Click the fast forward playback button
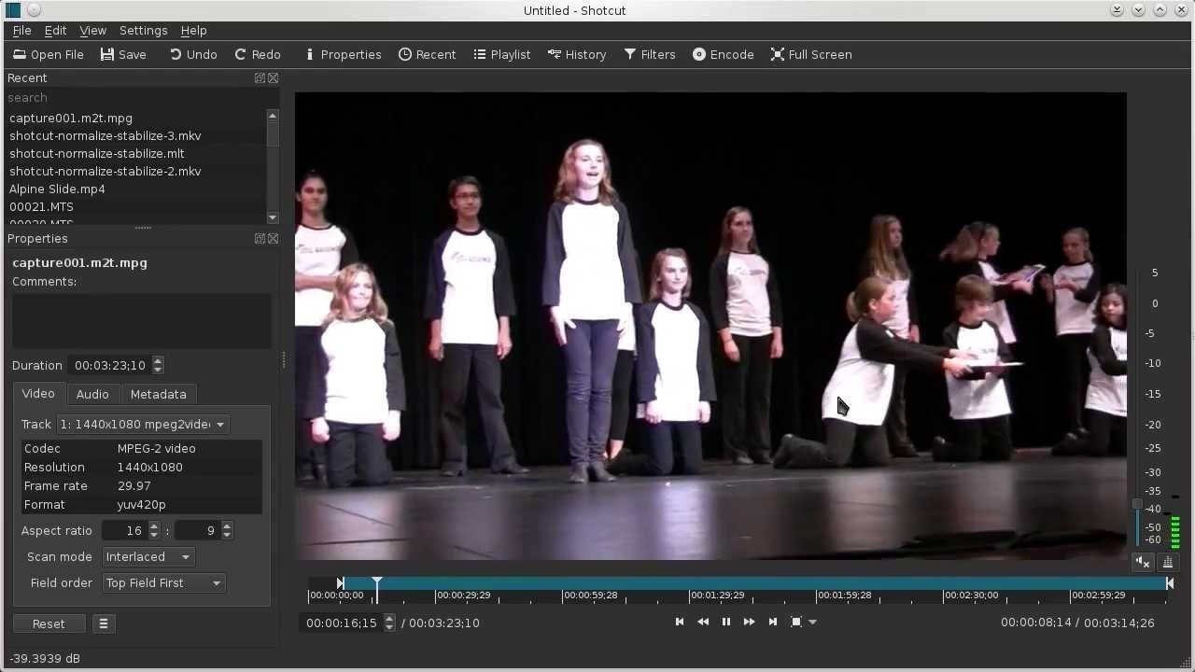Viewport: 1195px width, 672px height. tap(750, 622)
